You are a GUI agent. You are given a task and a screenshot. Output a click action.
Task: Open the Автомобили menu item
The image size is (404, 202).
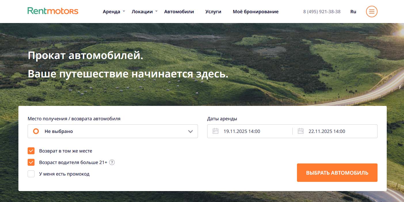179,12
